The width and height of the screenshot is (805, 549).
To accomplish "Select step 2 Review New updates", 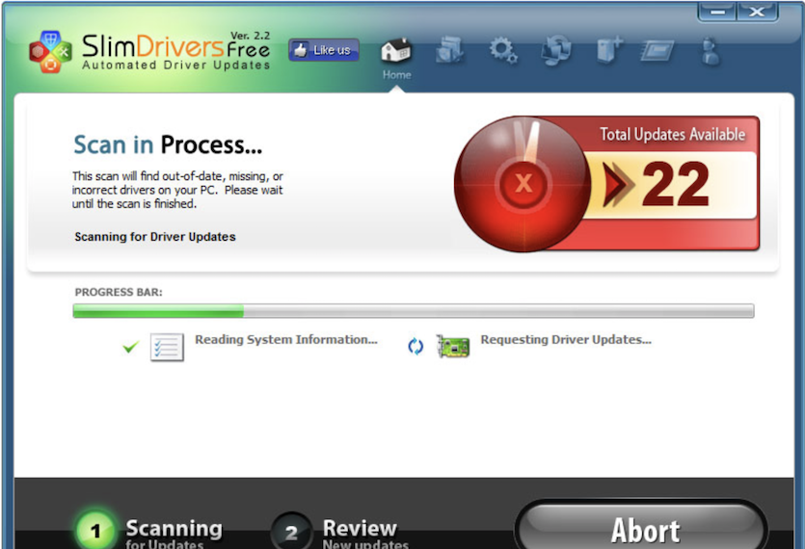I will [x=340, y=532].
